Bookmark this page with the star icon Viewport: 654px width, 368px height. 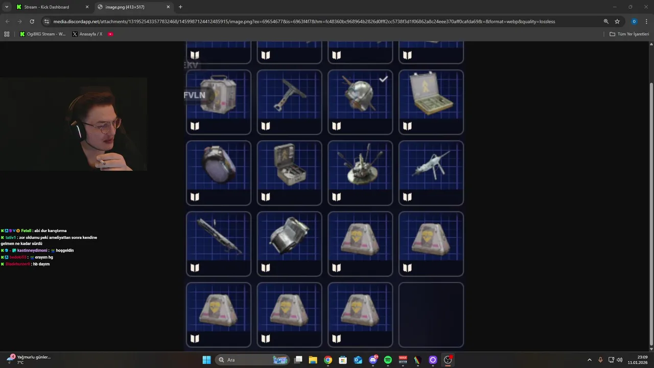(617, 21)
